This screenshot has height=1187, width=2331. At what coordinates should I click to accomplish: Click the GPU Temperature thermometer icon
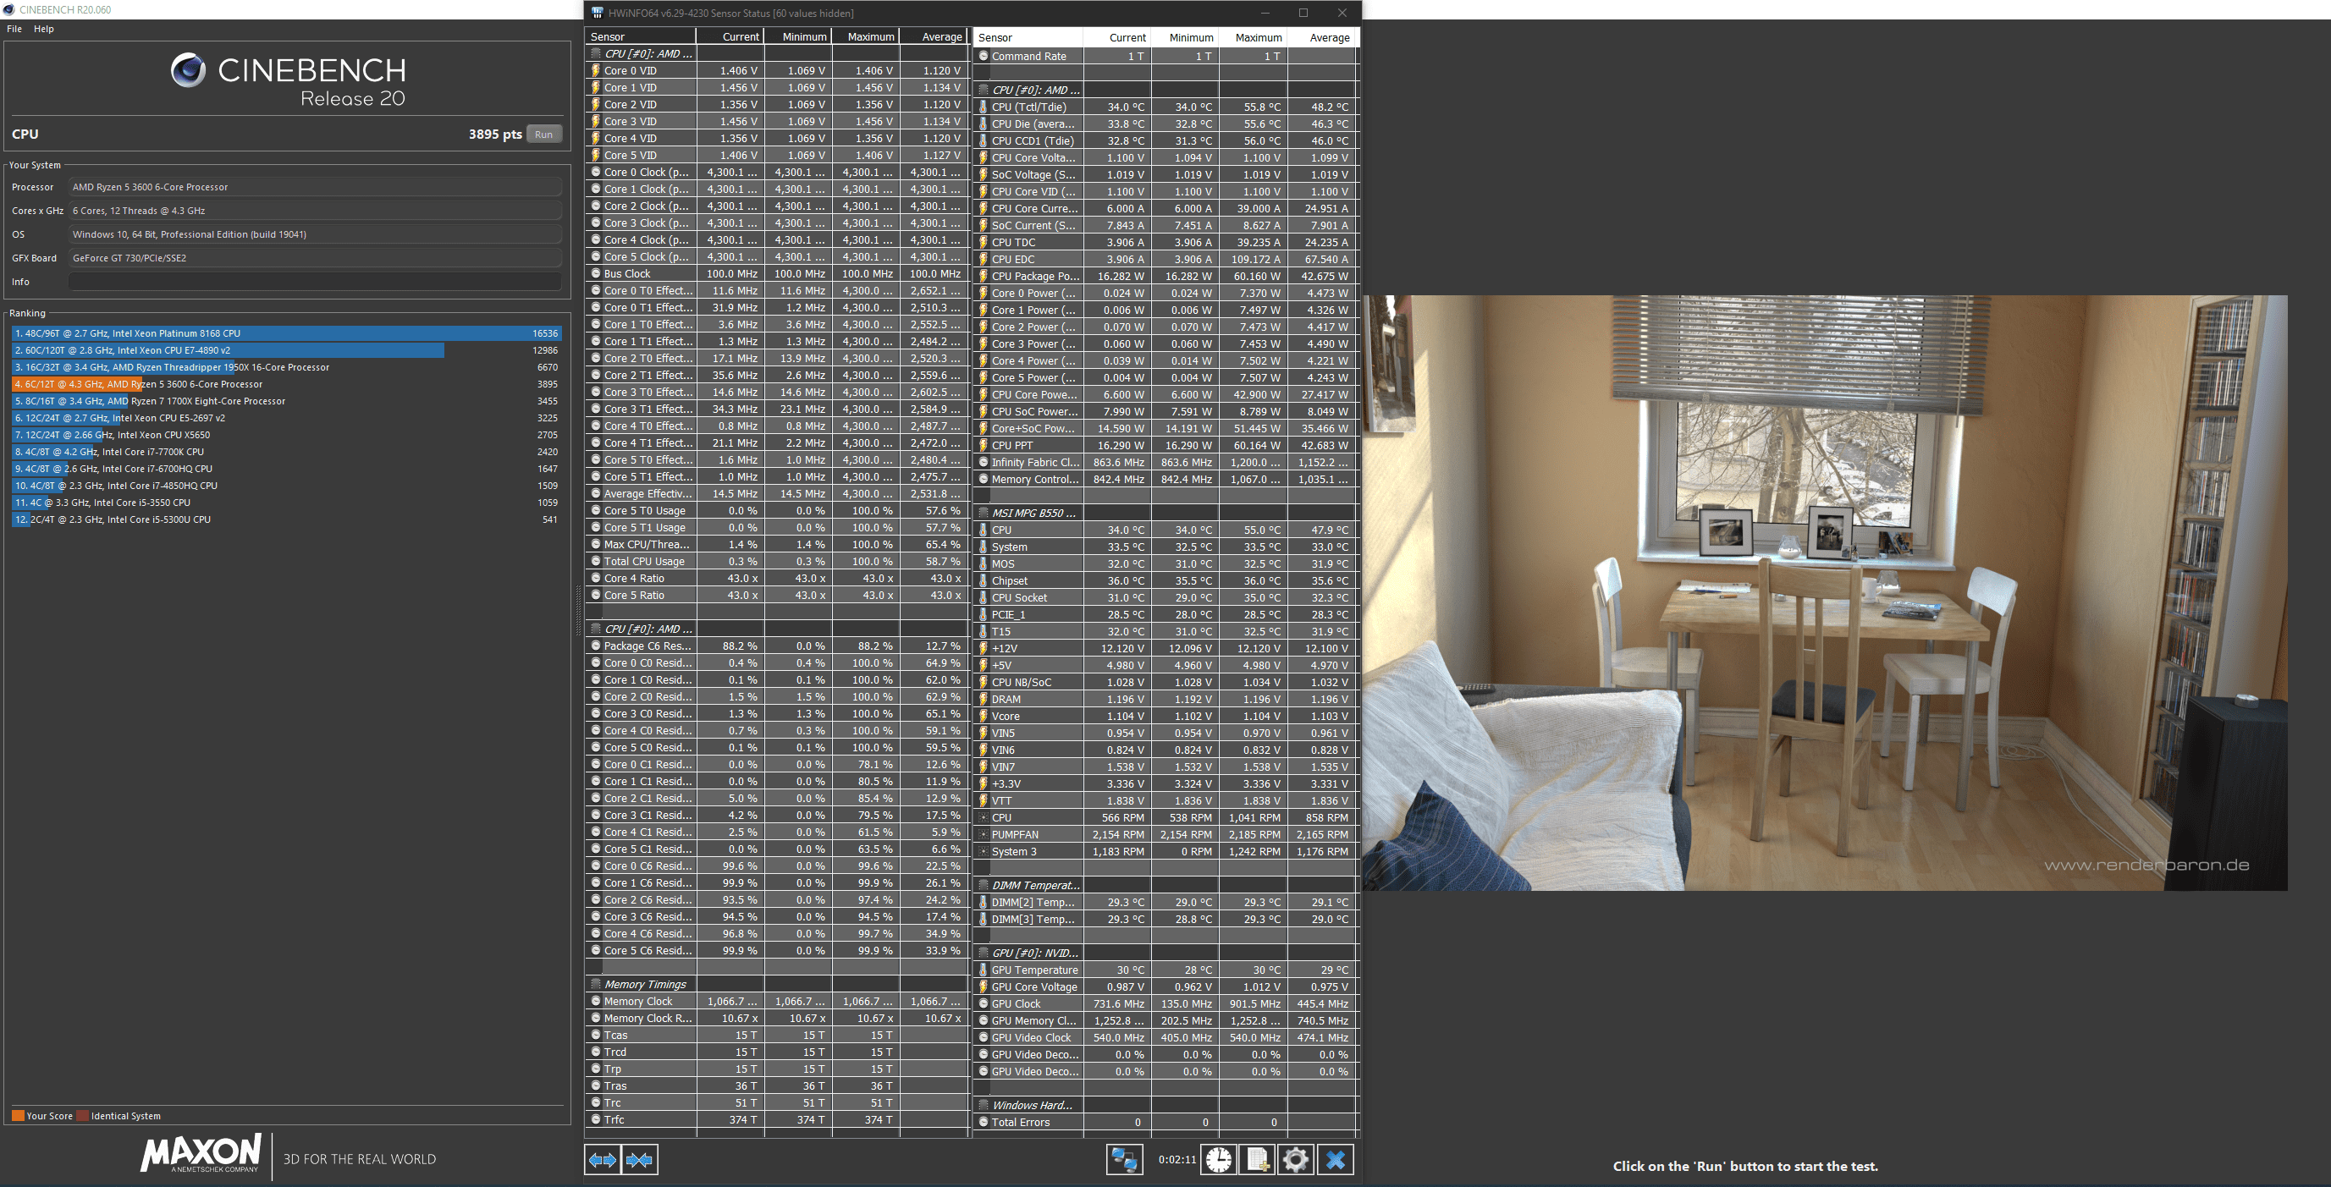tap(983, 970)
